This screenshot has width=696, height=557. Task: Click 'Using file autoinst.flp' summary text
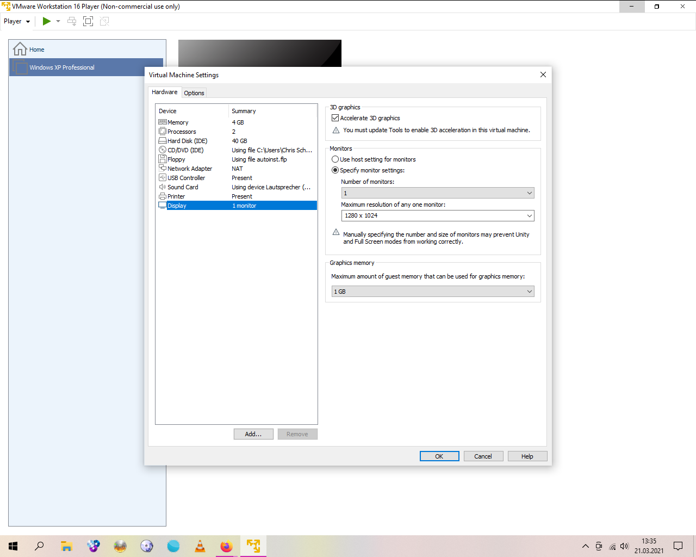point(259,159)
